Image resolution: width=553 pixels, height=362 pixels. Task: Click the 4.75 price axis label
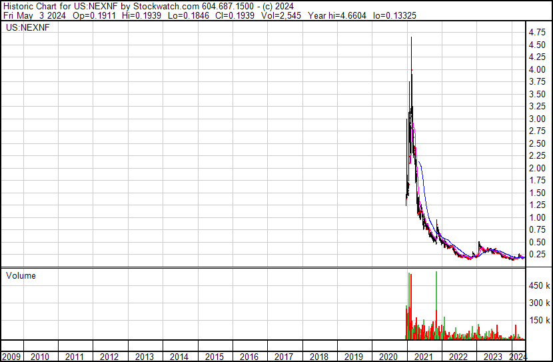[537, 33]
